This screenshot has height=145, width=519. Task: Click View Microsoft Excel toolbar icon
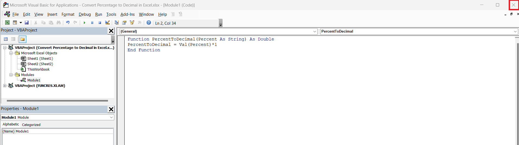coord(7,23)
